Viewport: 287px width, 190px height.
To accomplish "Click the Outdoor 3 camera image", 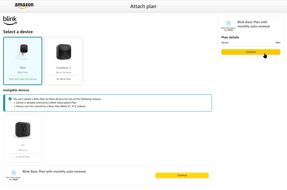I will (64, 52).
